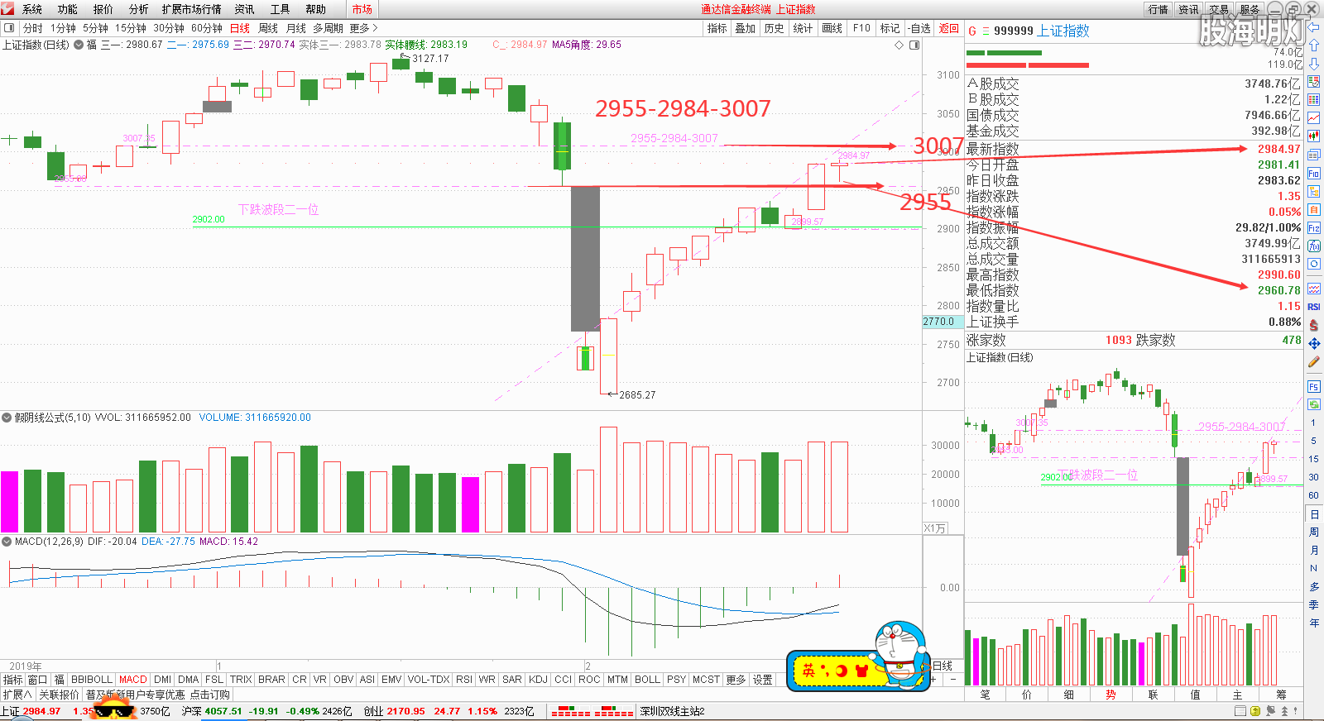The width and height of the screenshot is (1324, 721).
Task: Select the 月线 monthly period
Action: pyautogui.click(x=296, y=28)
